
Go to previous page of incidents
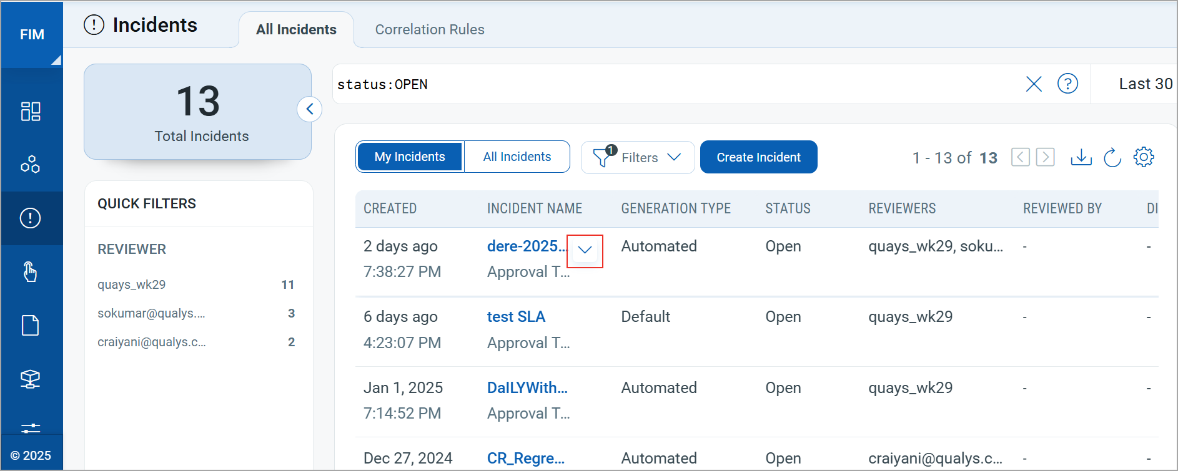(x=1020, y=157)
